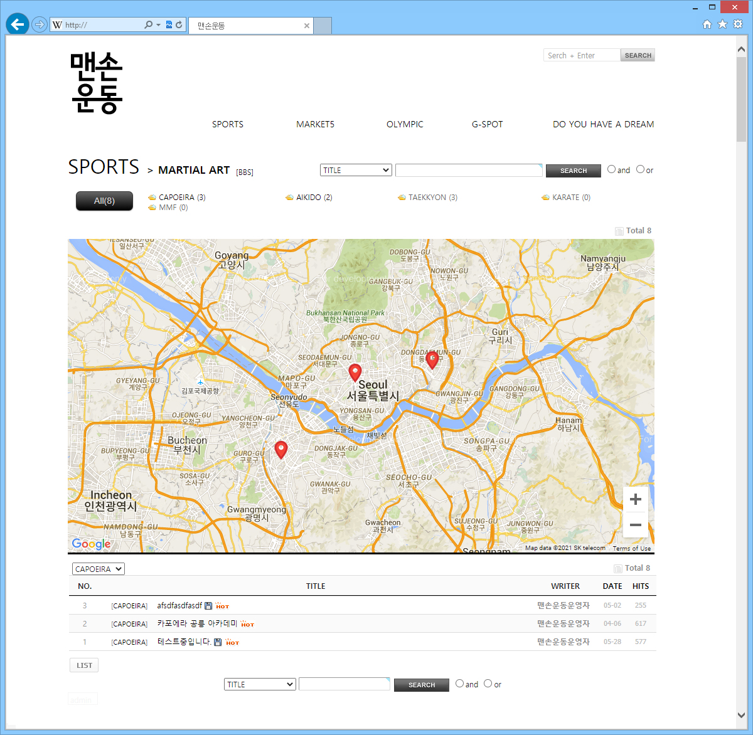
Task: Expand the CAPOEIRA category dropdown
Action: [99, 569]
